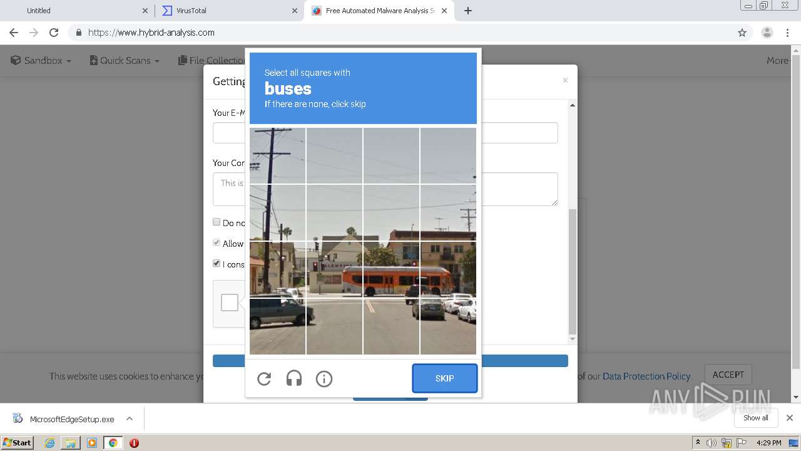Open the More menu in navbar
This screenshot has height=451, width=801.
[779, 60]
